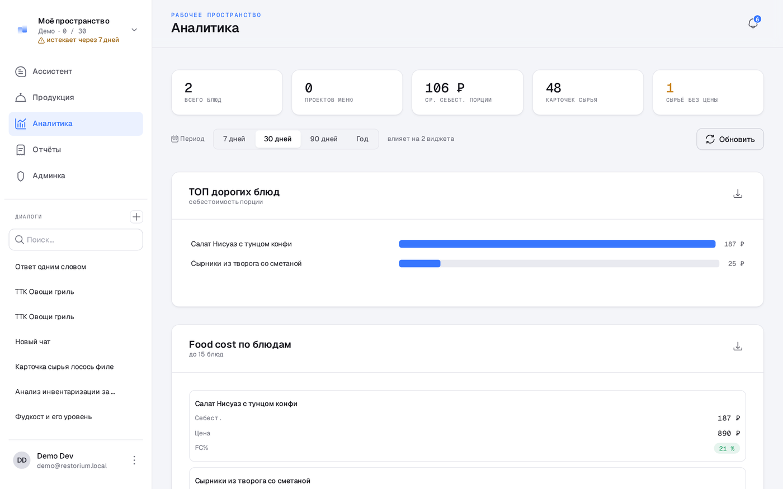
Task: Select the Год period
Action: pos(362,139)
